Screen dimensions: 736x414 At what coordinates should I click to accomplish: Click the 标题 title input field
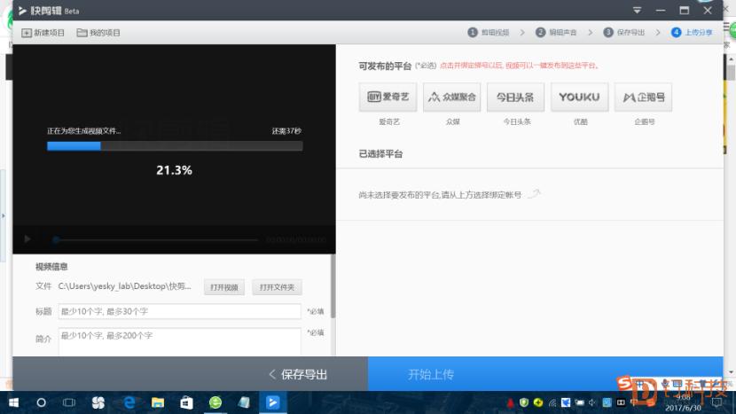tap(179, 311)
